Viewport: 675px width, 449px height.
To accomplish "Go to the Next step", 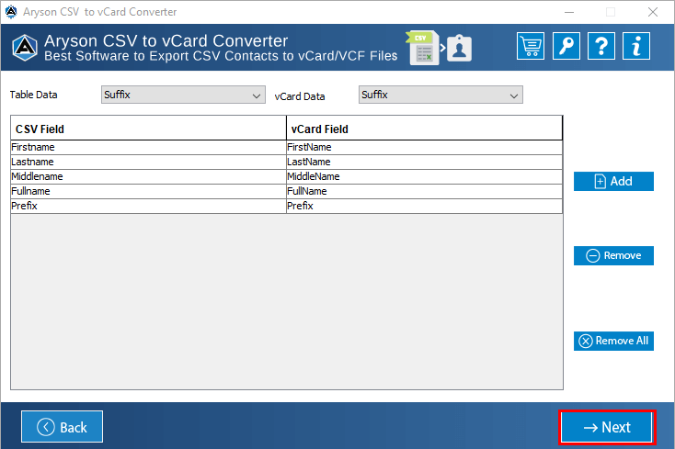I will pos(607,427).
